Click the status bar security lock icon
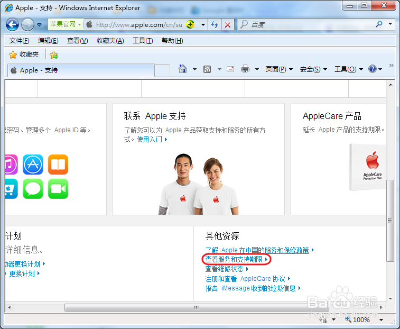The height and width of the screenshot is (329, 400). [x=323, y=319]
